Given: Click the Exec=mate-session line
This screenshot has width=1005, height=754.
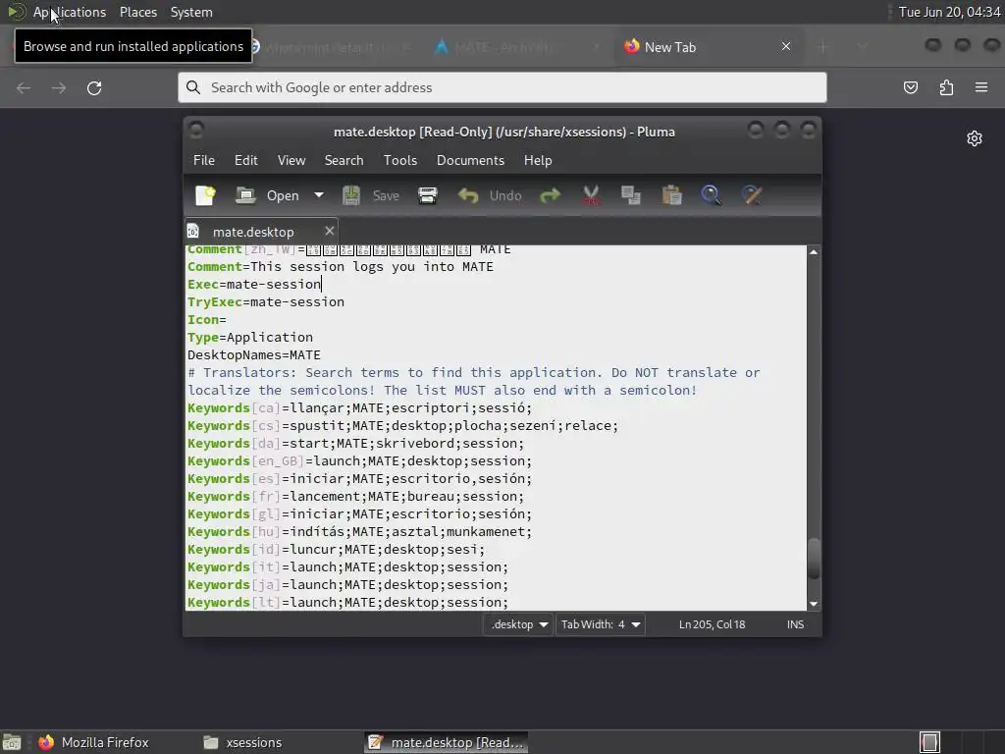Looking at the screenshot, I should pos(254,284).
